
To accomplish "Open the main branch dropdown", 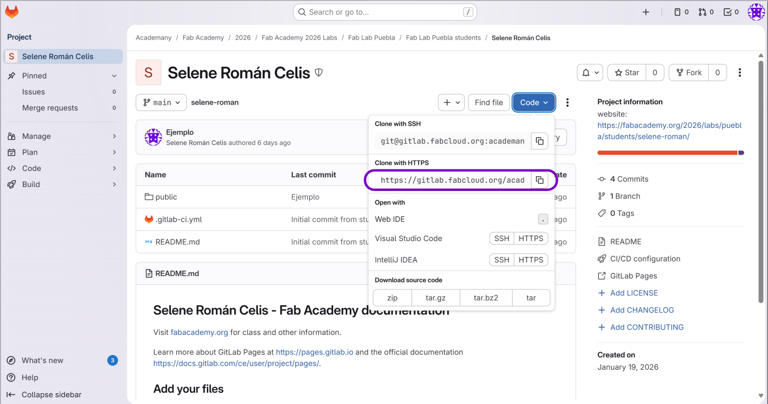I will (x=161, y=102).
